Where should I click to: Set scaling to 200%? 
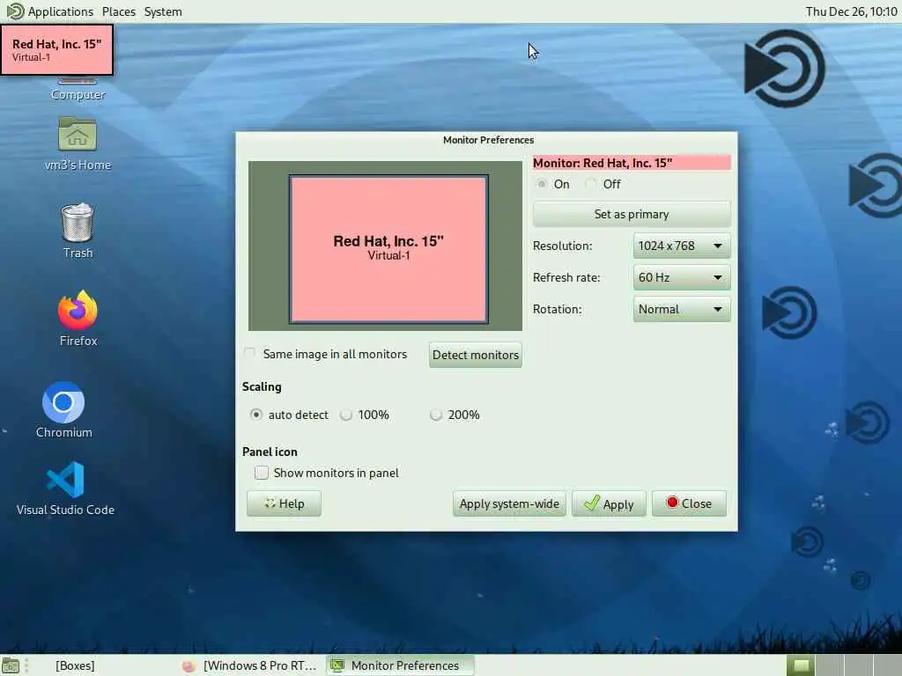[x=436, y=415]
